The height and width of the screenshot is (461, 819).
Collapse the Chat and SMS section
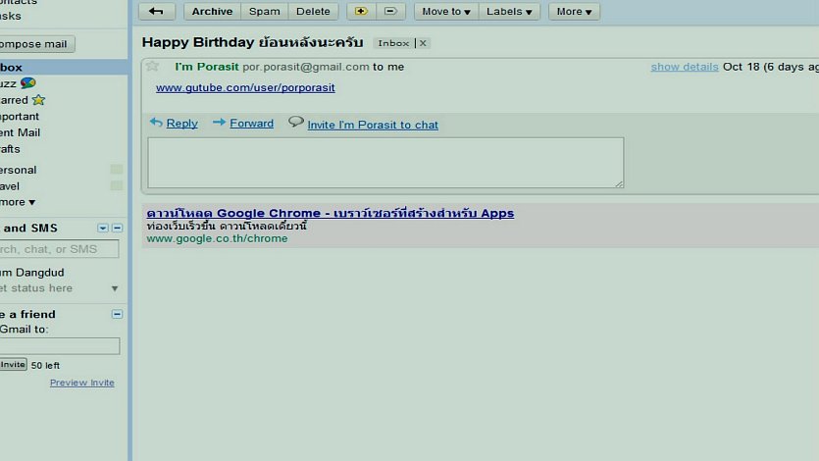tap(118, 228)
